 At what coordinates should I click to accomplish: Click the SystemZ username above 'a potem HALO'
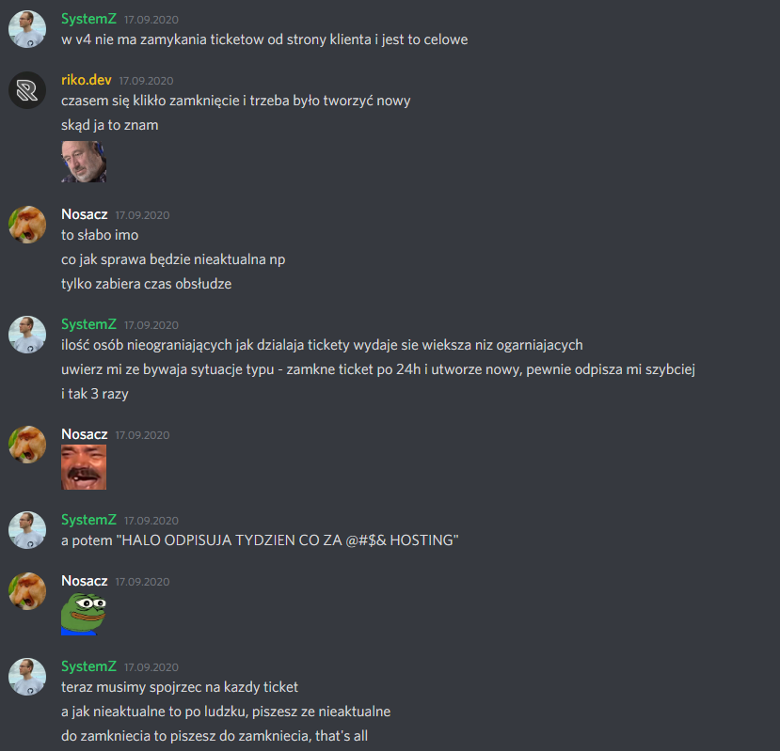pyautogui.click(x=88, y=520)
